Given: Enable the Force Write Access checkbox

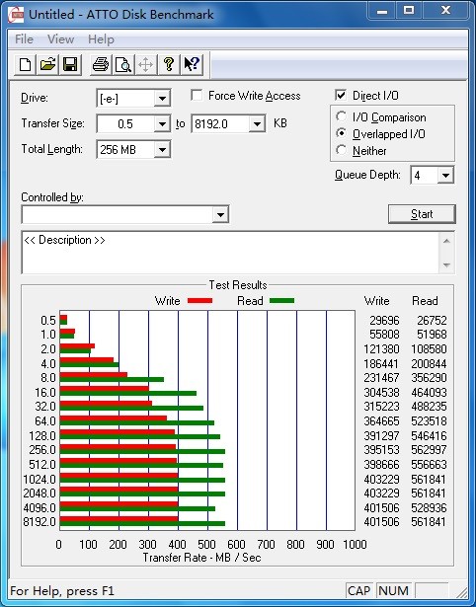Looking at the screenshot, I should pos(197,95).
